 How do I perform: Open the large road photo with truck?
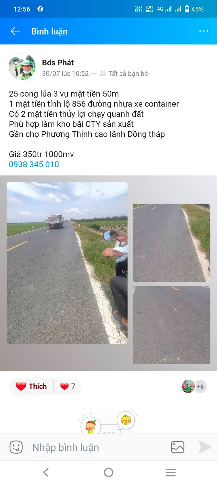(67, 263)
